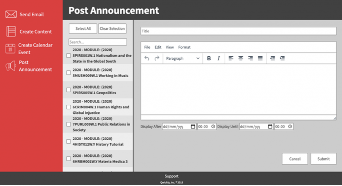Screen dimensions: 342x186
Task: Open the View menu in editor
Action: pos(169,47)
